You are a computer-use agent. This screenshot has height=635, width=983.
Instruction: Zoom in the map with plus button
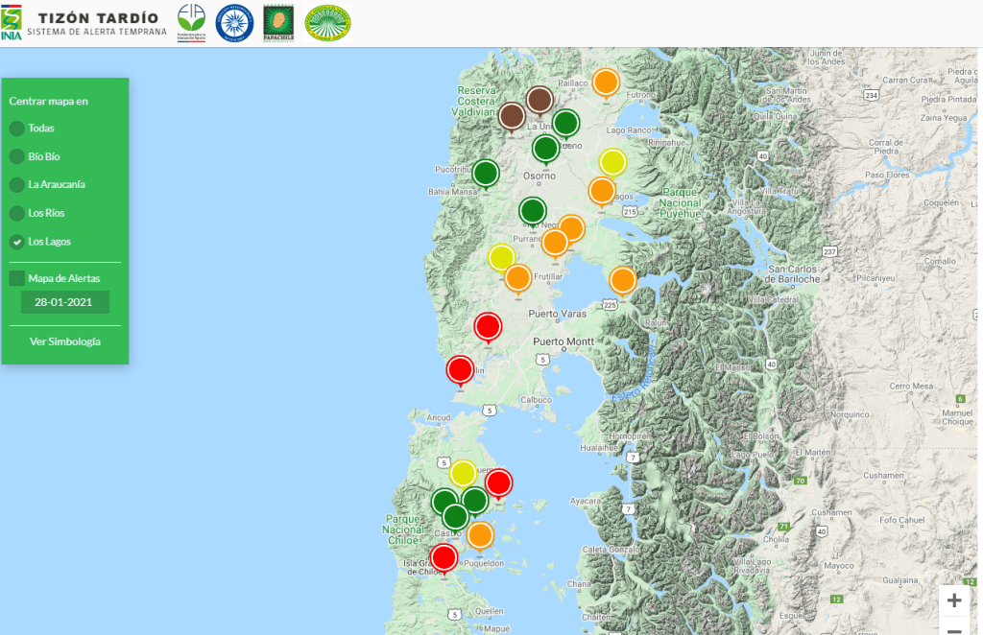pos(954,600)
